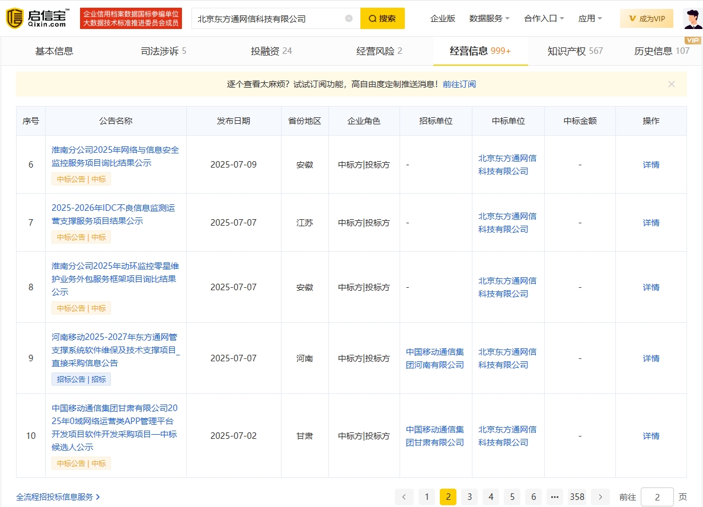Image resolution: width=703 pixels, height=507 pixels.
Task: Open 中国移动通信集团甘肃有限公司 in 招标单位 column
Action: 435,436
